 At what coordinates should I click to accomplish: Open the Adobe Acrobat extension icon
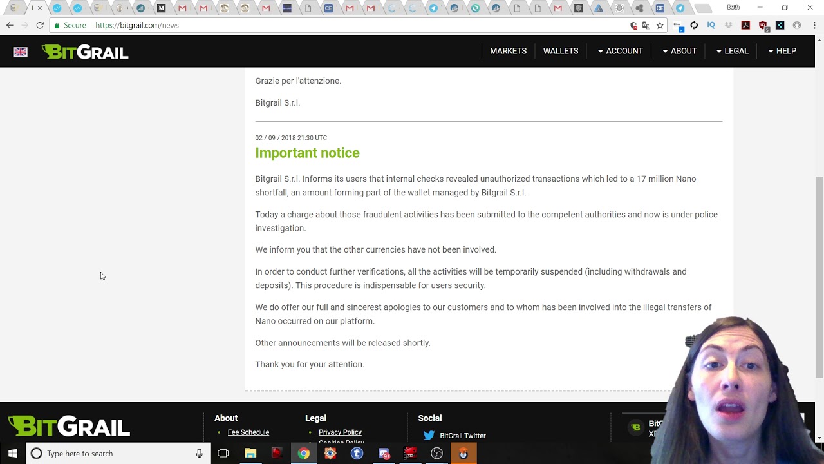point(745,25)
